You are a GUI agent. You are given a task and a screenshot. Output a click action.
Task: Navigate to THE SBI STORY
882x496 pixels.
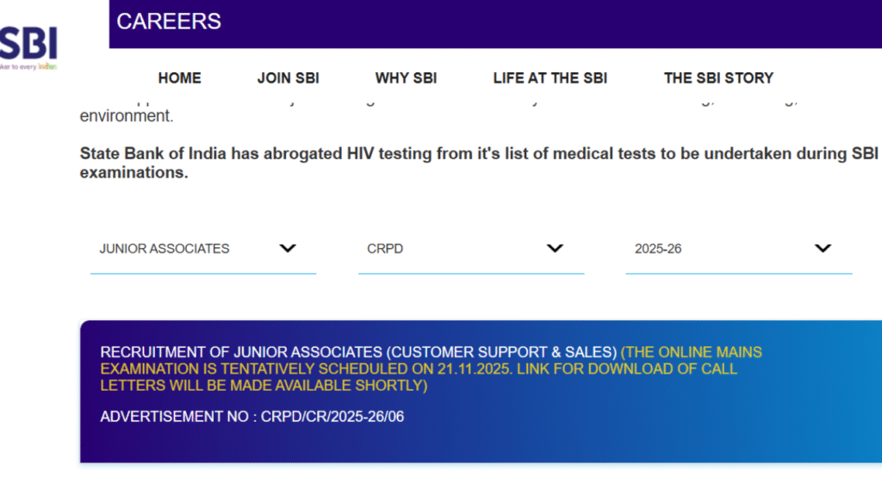tap(718, 78)
